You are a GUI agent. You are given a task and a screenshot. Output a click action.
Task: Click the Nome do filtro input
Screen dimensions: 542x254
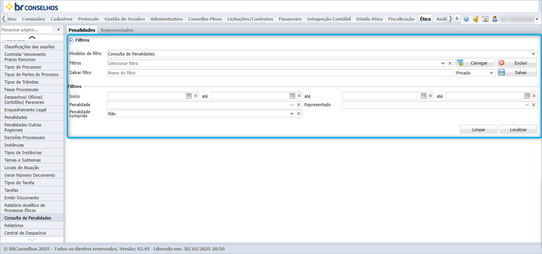280,73
